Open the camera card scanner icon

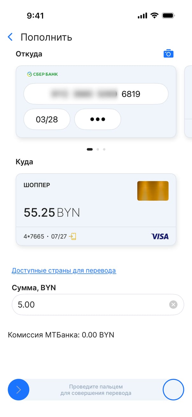pos(168,54)
